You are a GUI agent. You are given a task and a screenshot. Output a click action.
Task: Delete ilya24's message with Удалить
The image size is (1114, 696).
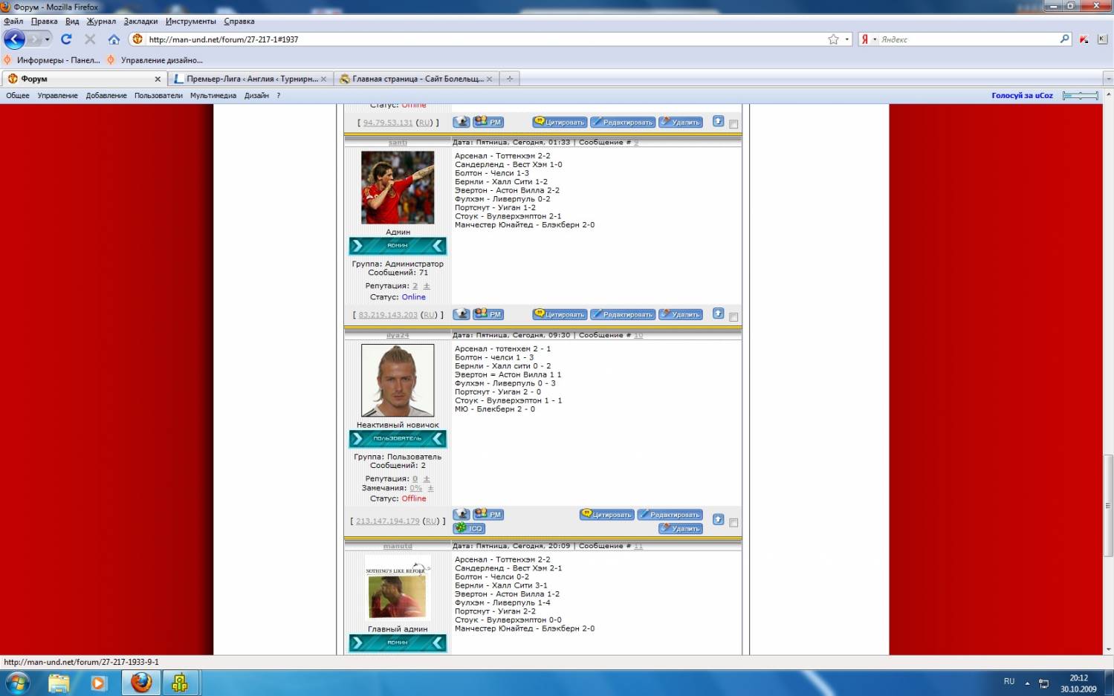pyautogui.click(x=680, y=528)
